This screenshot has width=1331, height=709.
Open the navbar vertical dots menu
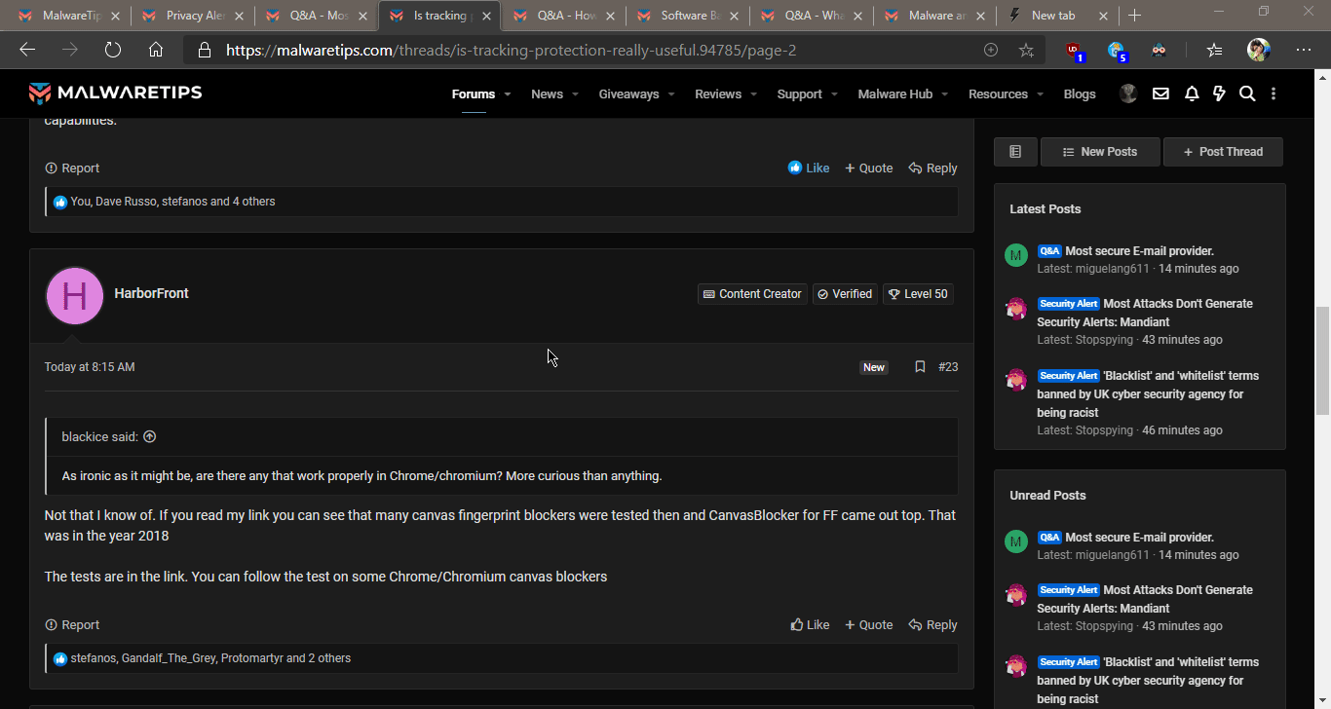(x=1274, y=93)
